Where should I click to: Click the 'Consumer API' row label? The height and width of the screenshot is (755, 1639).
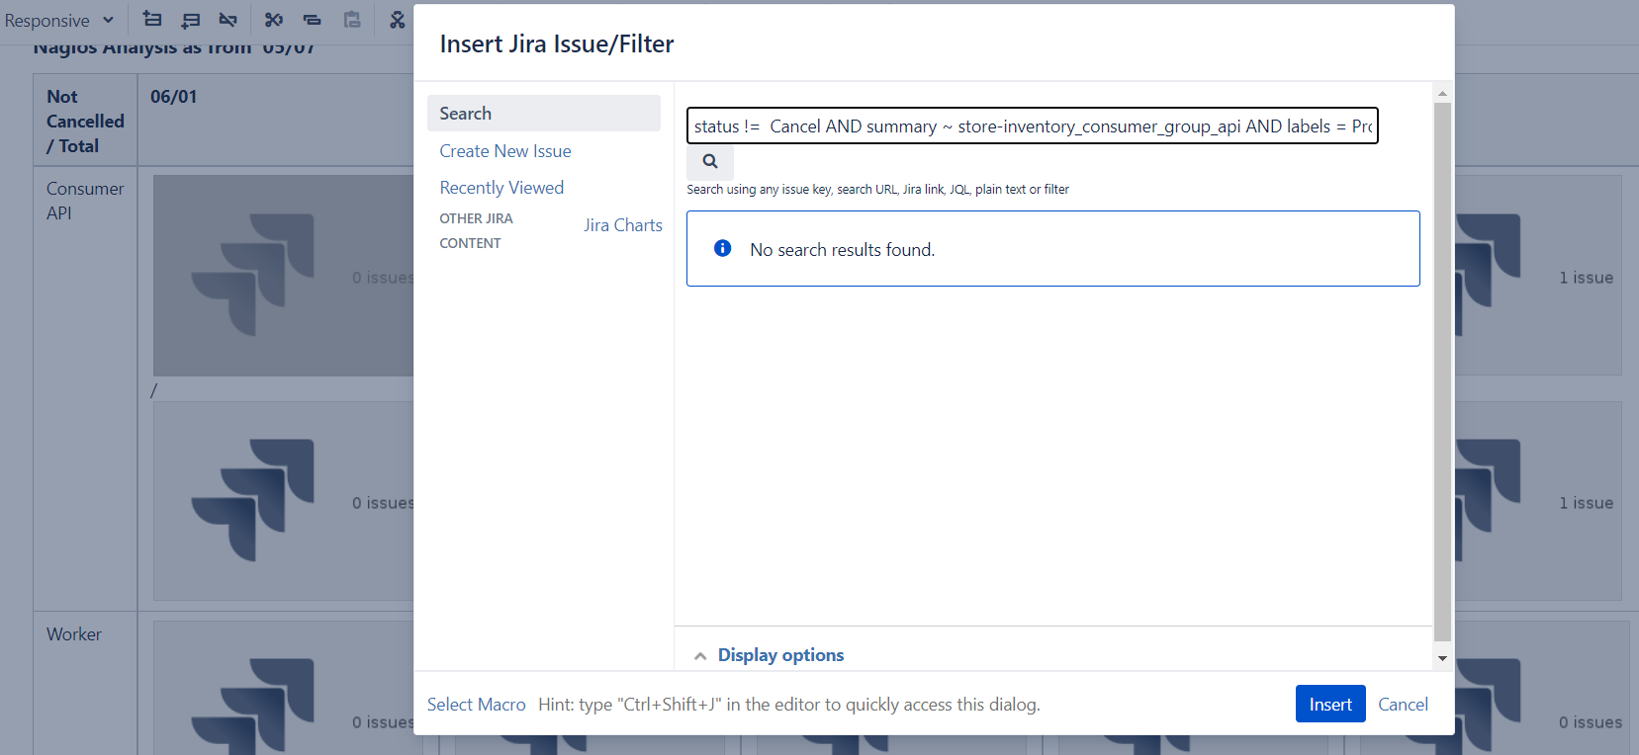(x=85, y=201)
